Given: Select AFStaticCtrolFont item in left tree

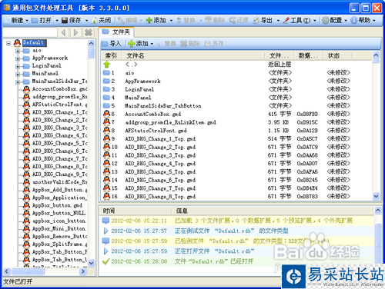Looking at the screenshot, I should coord(59,105).
